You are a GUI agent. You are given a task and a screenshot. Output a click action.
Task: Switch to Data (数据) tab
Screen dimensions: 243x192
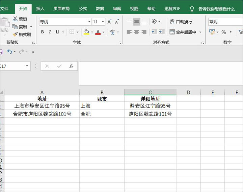pos(100,9)
